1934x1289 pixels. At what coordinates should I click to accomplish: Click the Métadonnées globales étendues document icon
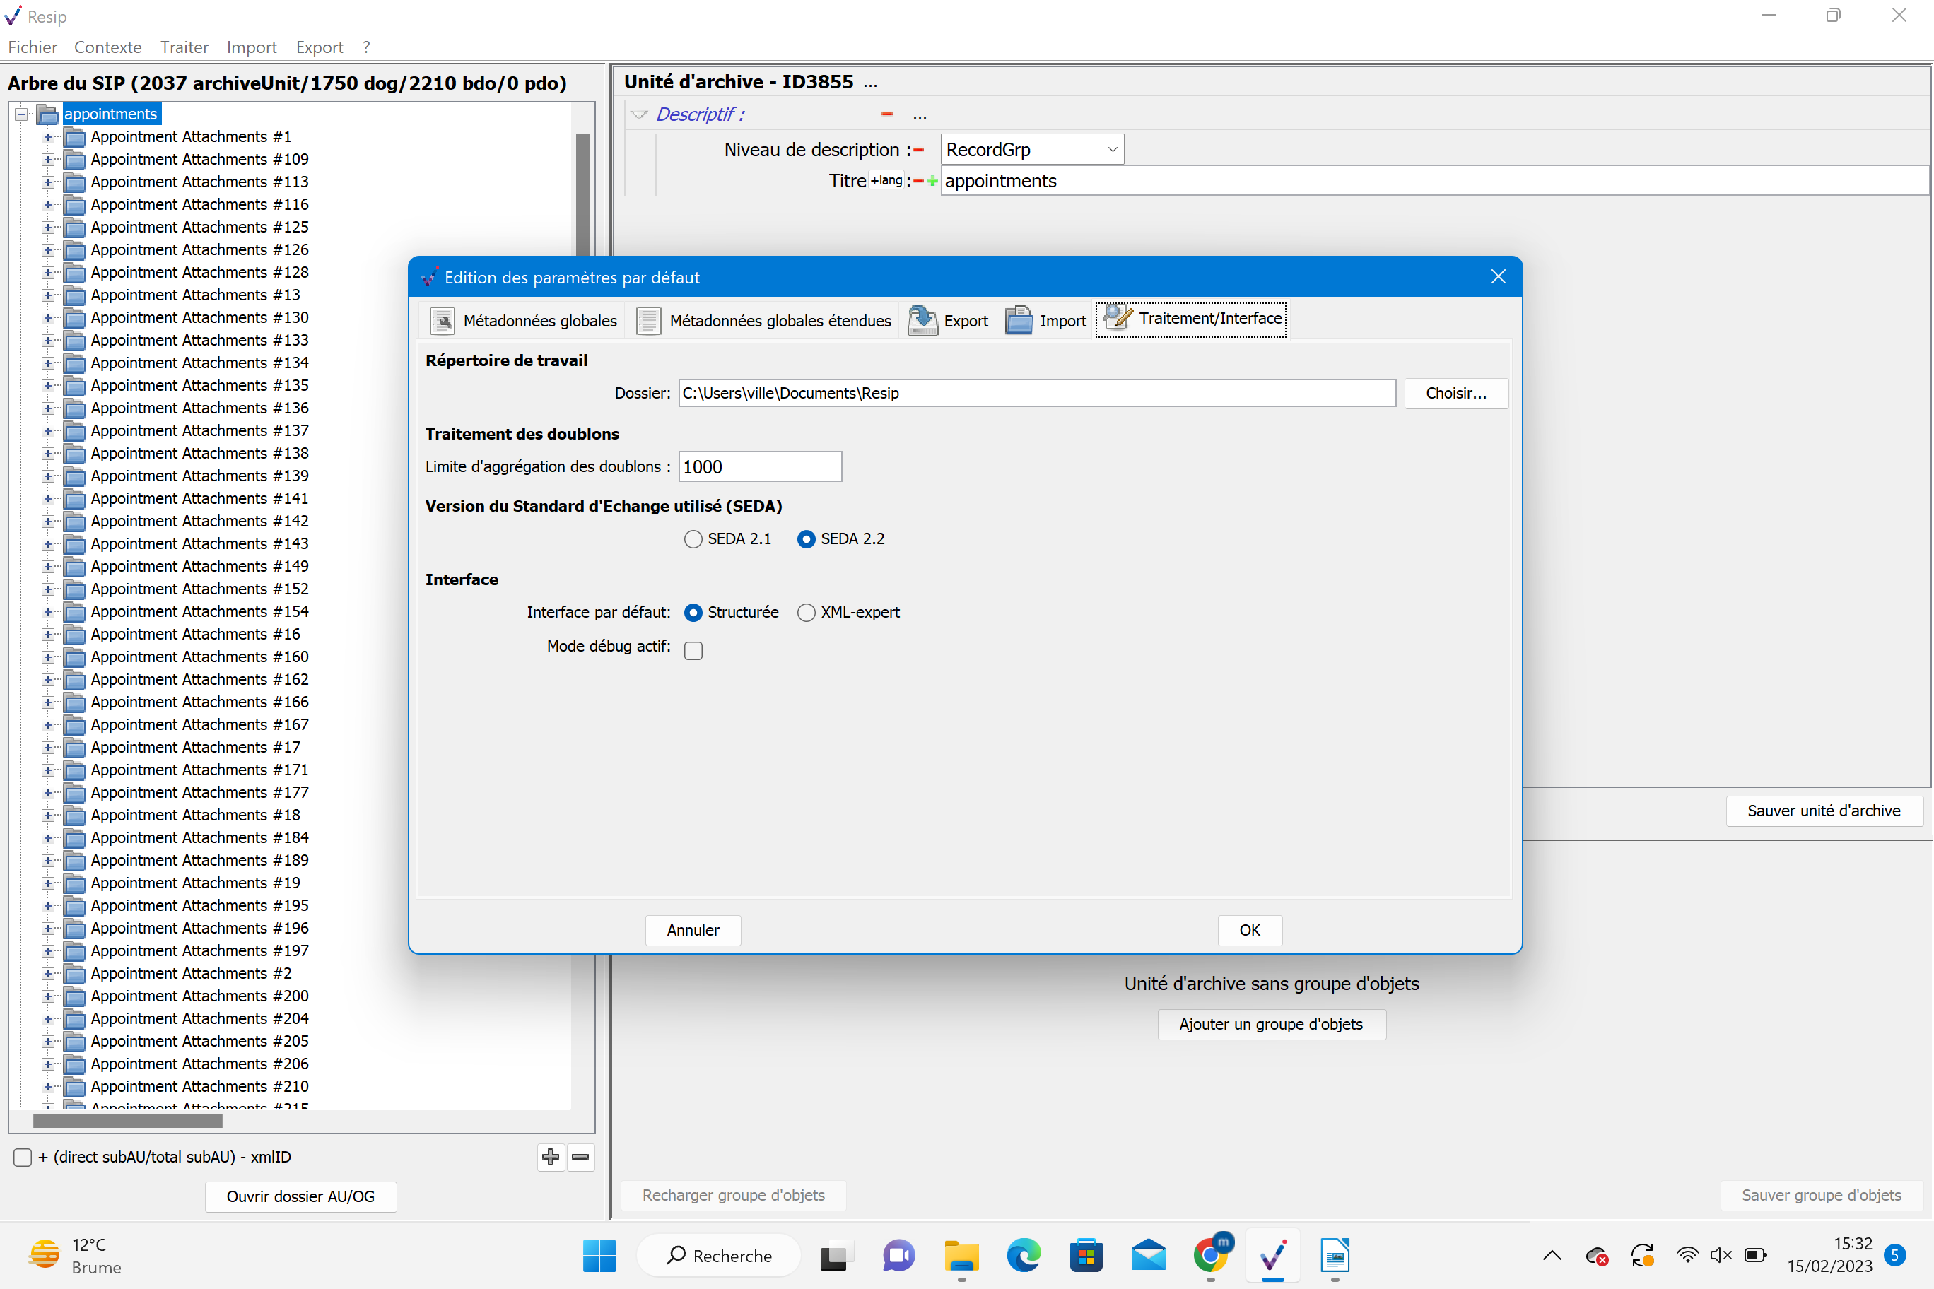(x=648, y=321)
